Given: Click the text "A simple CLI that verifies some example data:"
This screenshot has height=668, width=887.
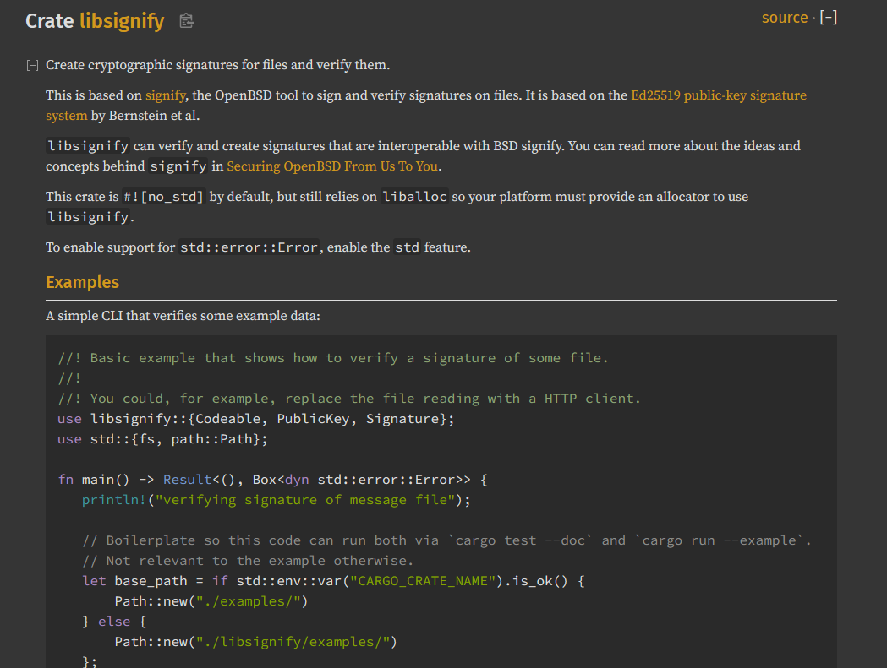Looking at the screenshot, I should (x=183, y=315).
